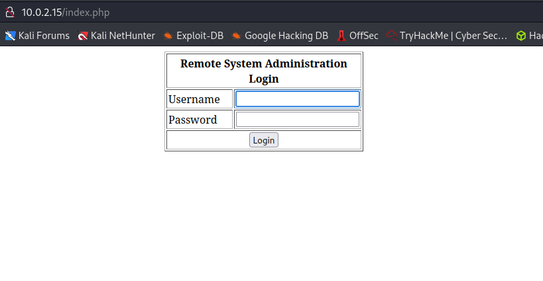Click the Password input field
The height and width of the screenshot is (281, 543).
tap(298, 120)
